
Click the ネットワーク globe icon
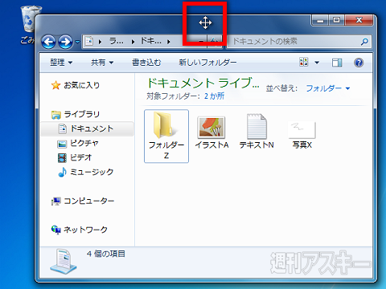click(x=55, y=230)
